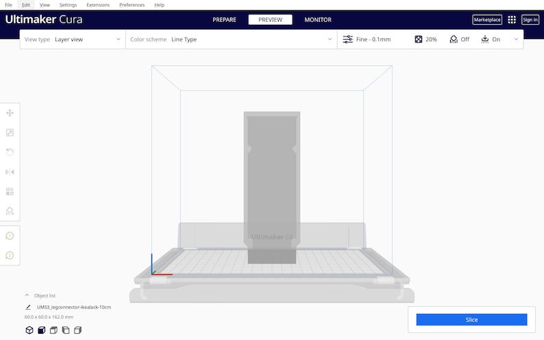Select the Mirror tool
The width and height of the screenshot is (544, 340).
click(x=10, y=172)
